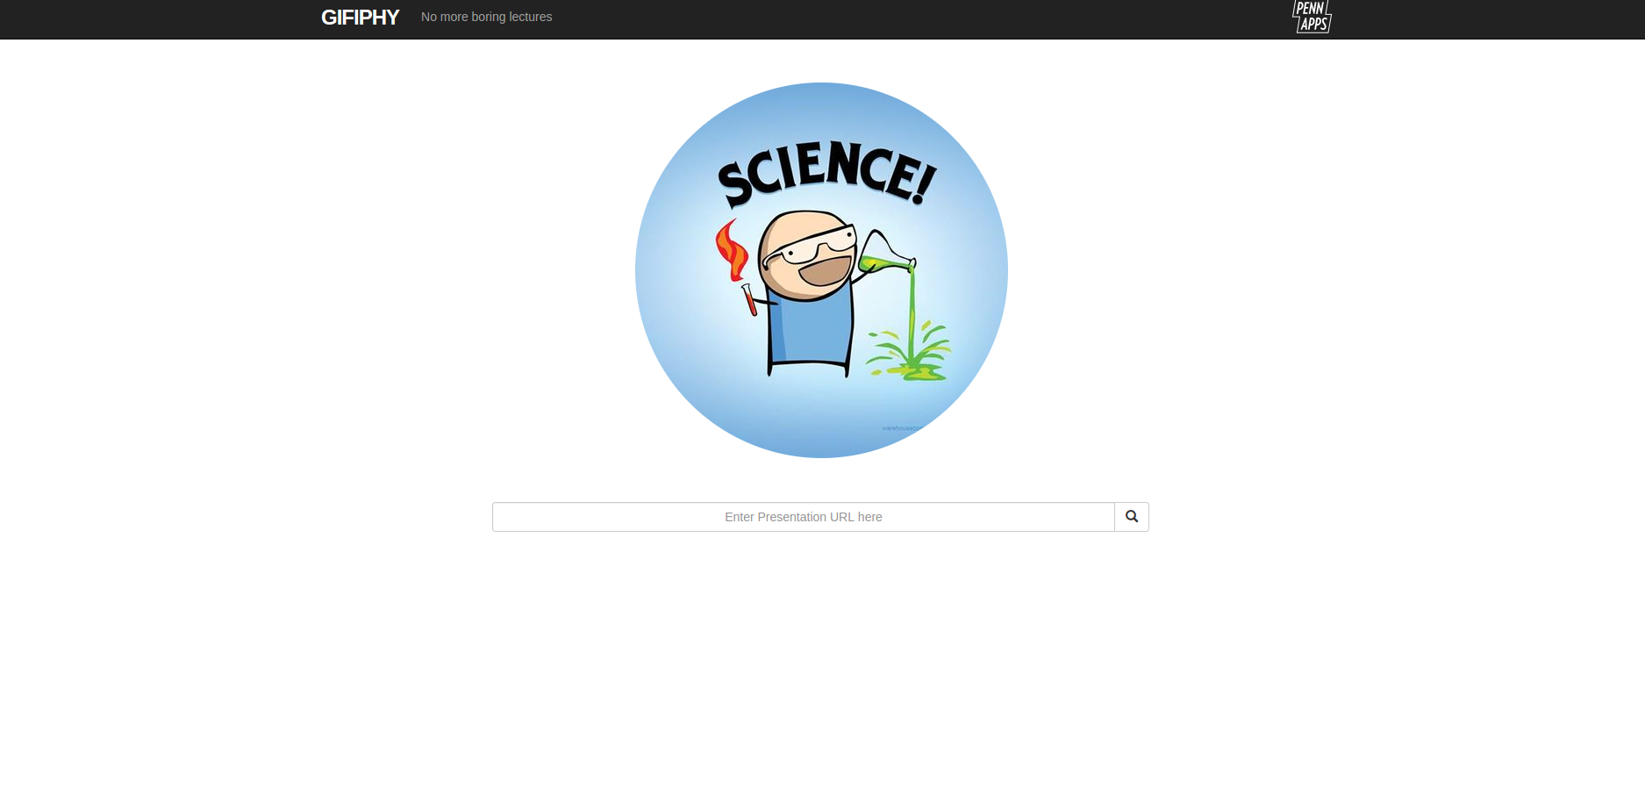This screenshot has height=803, width=1645.
Task: Click the letter S of SCIENCE!
Action: coord(735,185)
